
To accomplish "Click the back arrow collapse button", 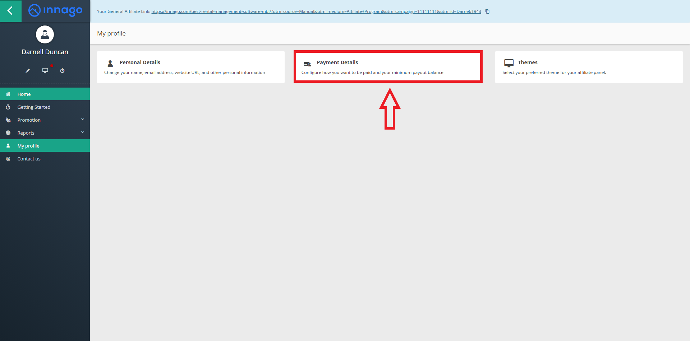I will pyautogui.click(x=10, y=11).
